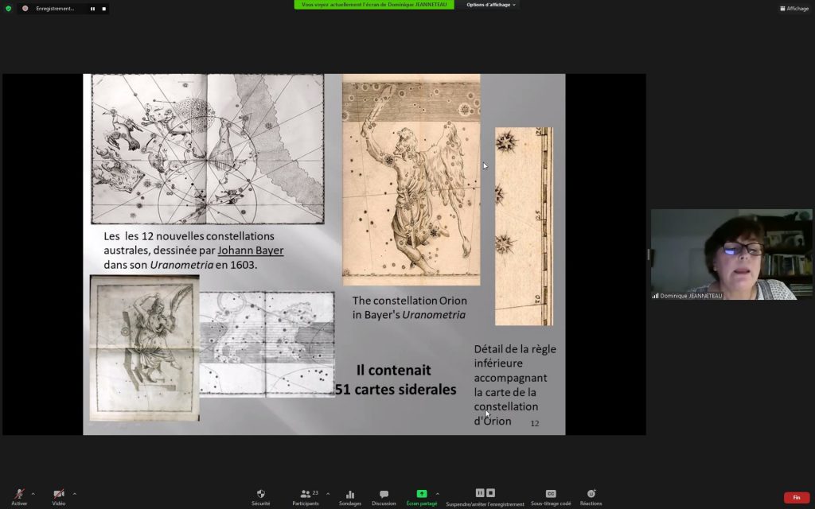
Task: Click the green encryption shield icon
Action: (8, 8)
